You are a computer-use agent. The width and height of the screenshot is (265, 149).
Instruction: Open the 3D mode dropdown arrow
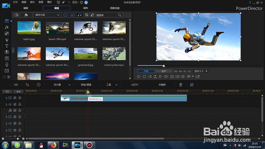193,76
